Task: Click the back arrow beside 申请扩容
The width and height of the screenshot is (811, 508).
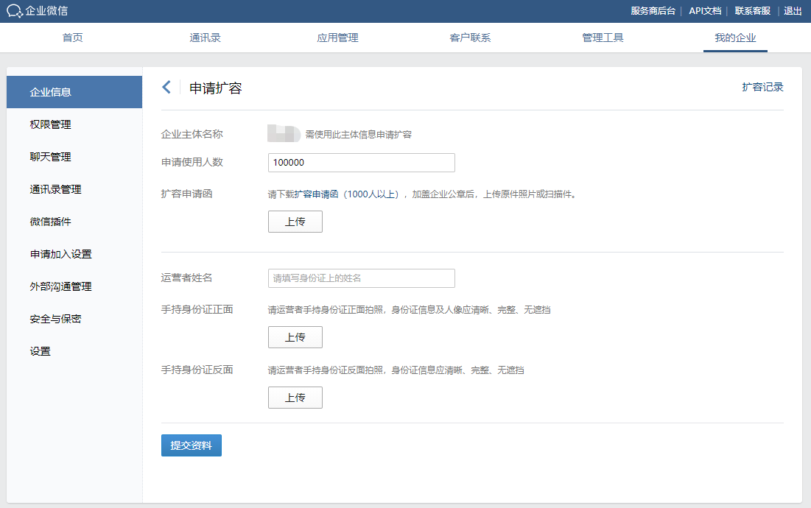Action: coord(166,88)
